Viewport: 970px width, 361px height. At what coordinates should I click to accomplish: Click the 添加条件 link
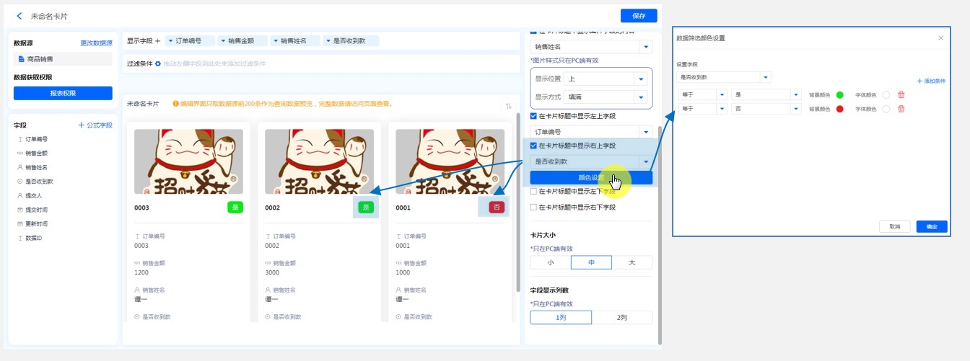[931, 81]
